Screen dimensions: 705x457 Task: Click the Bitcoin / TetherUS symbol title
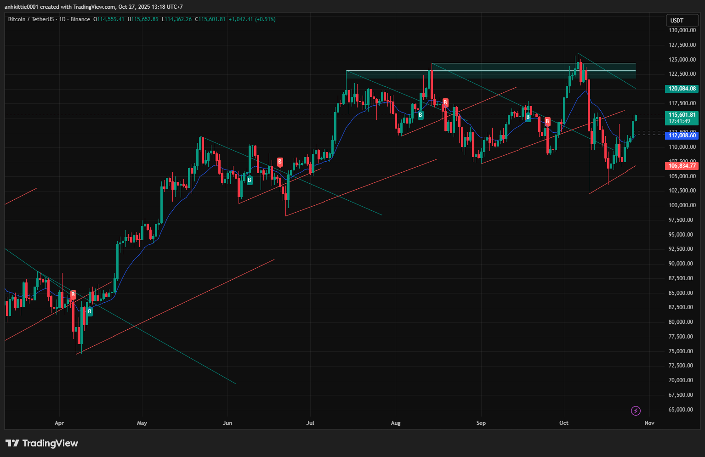tap(30, 19)
